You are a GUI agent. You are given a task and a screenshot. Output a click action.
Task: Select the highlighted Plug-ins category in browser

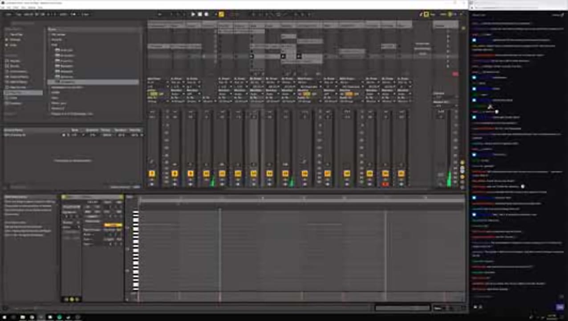point(23,93)
